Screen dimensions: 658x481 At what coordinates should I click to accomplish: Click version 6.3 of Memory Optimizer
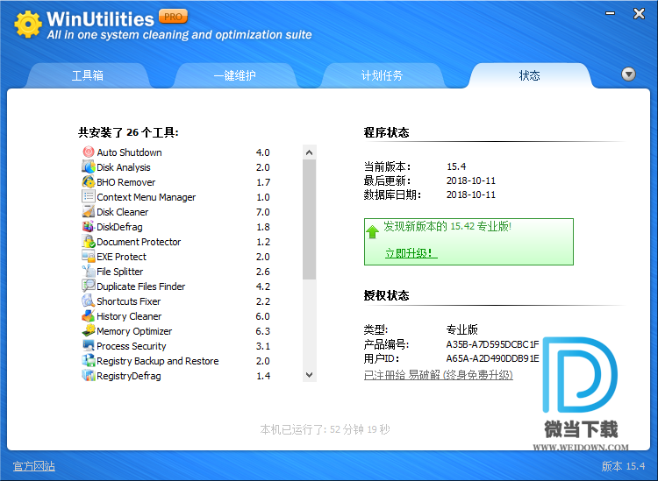[262, 331]
